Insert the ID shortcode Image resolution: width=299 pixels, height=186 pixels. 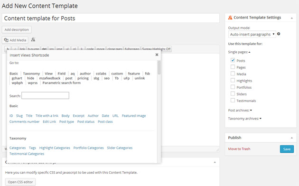pyautogui.click(x=11, y=116)
